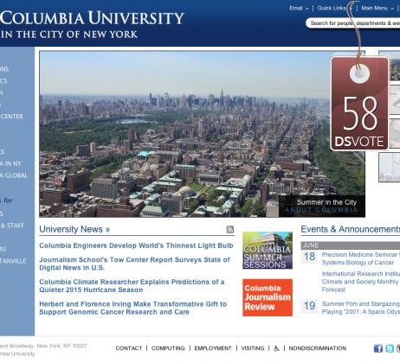Click the Employment footer link
Image resolution: width=400 pixels, height=363 pixels.
click(x=213, y=348)
